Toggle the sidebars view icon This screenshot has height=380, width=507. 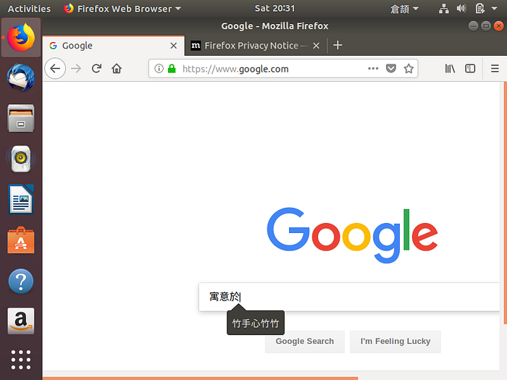pyautogui.click(x=470, y=69)
